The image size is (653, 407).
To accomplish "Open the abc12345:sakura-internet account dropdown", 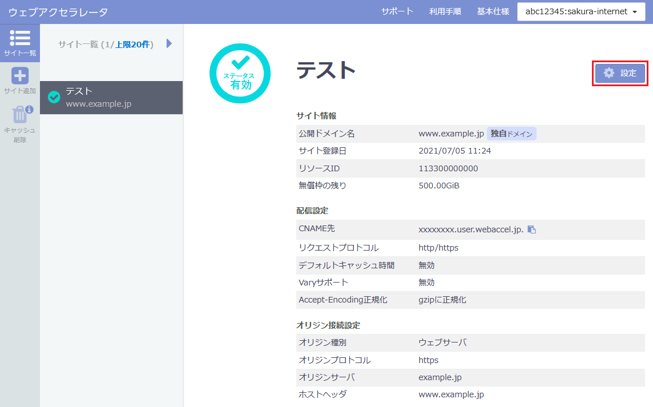I will tap(577, 11).
